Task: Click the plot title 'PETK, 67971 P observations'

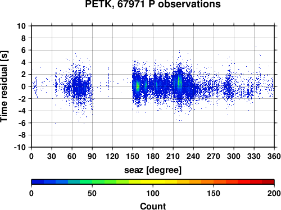Action: pos(153,4)
